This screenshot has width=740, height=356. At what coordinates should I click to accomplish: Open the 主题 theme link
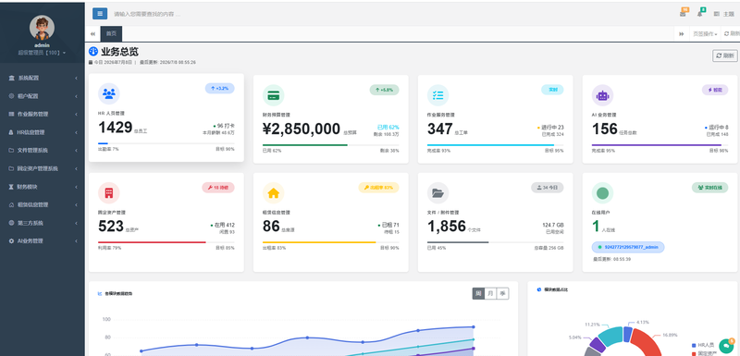click(x=723, y=14)
